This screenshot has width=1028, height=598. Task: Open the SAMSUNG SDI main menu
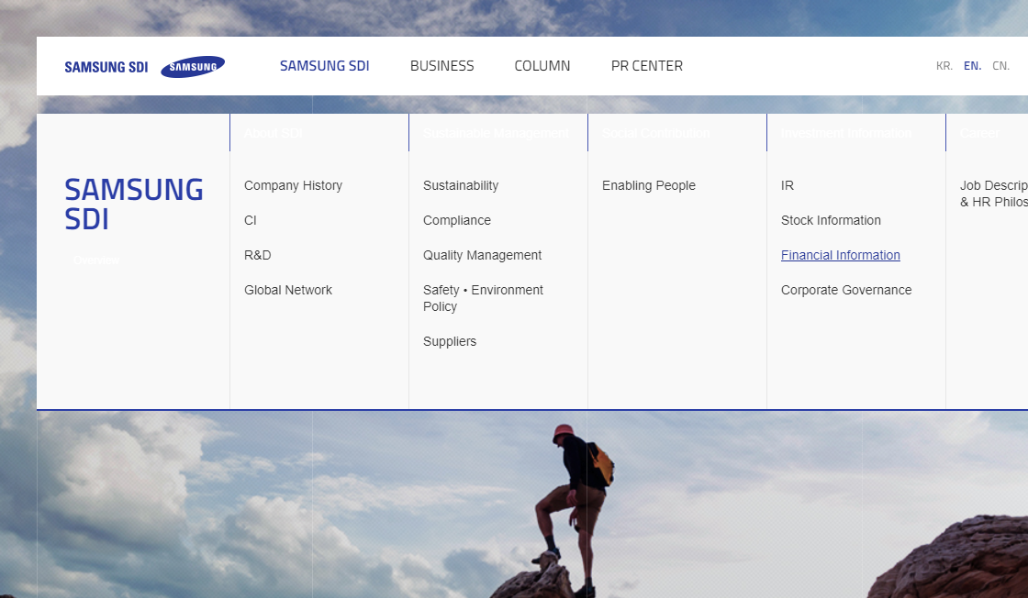pos(324,66)
